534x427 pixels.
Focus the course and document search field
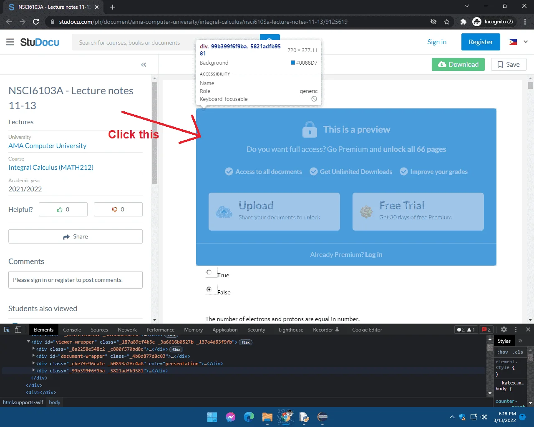[166, 43]
